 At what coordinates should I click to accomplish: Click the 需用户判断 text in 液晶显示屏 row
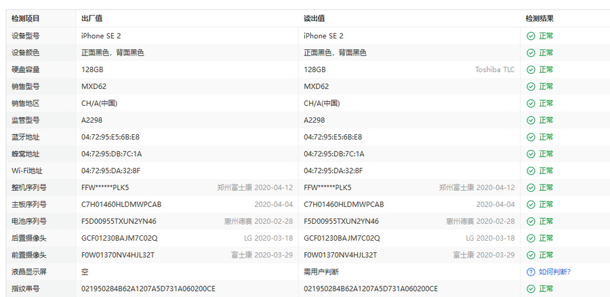pos(321,272)
